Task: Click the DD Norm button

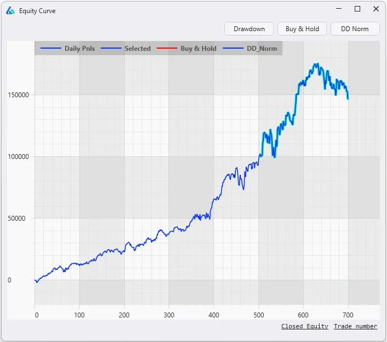Action: pyautogui.click(x=355, y=29)
